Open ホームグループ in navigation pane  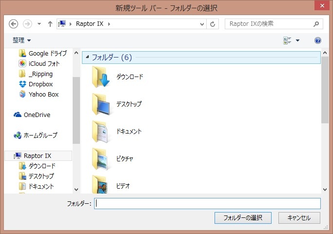[36, 135]
